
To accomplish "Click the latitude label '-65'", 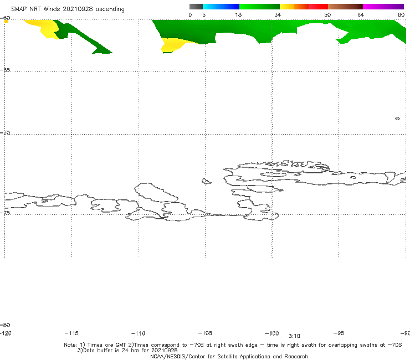I will 5,70.
